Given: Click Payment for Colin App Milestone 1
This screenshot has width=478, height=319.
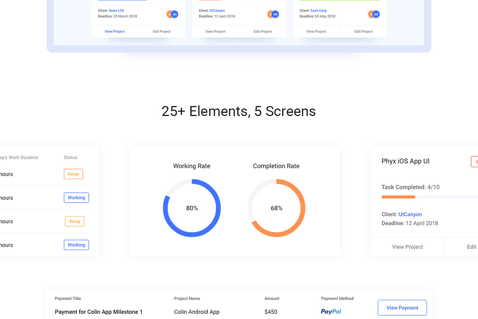Looking at the screenshot, I should (x=99, y=312).
